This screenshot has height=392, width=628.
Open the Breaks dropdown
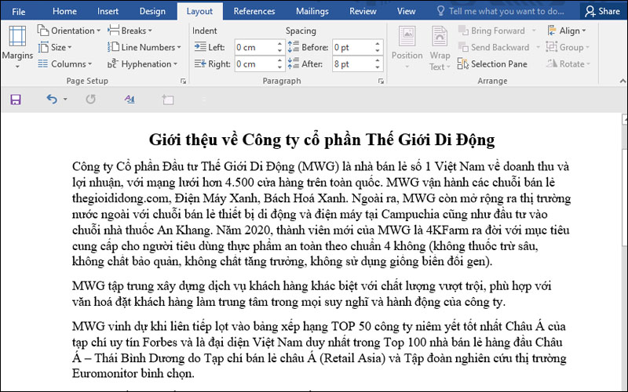(x=130, y=31)
